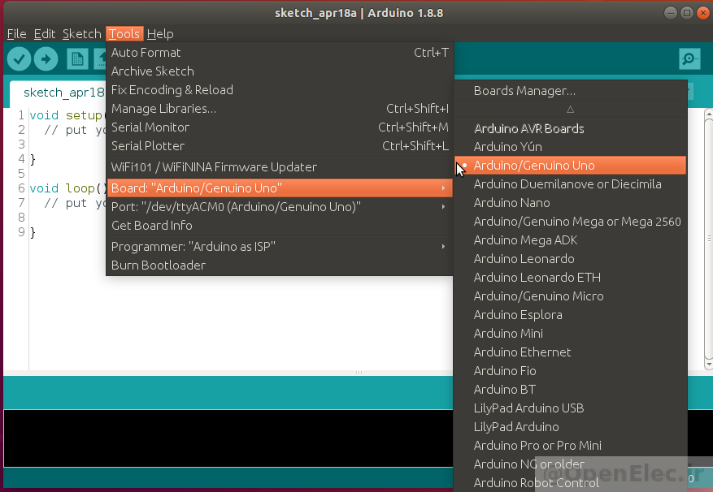The image size is (713, 492).
Task: Open Manage Libraries... from the Tools menu
Action: click(x=280, y=109)
